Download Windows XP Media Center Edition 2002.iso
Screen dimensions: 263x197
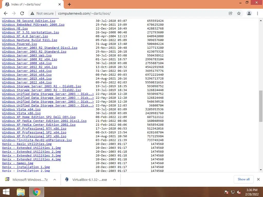pos(39,125)
